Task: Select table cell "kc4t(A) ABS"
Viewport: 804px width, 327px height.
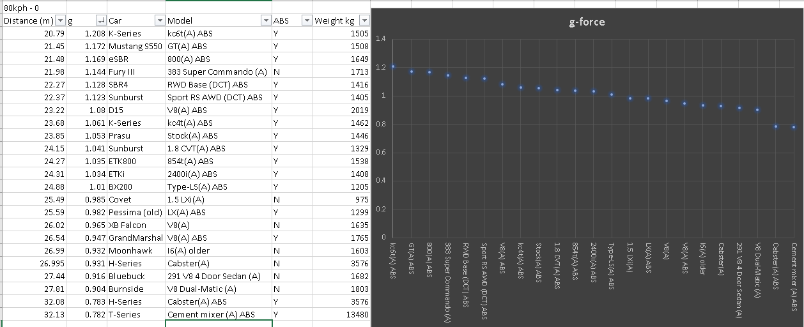Action: 219,123
